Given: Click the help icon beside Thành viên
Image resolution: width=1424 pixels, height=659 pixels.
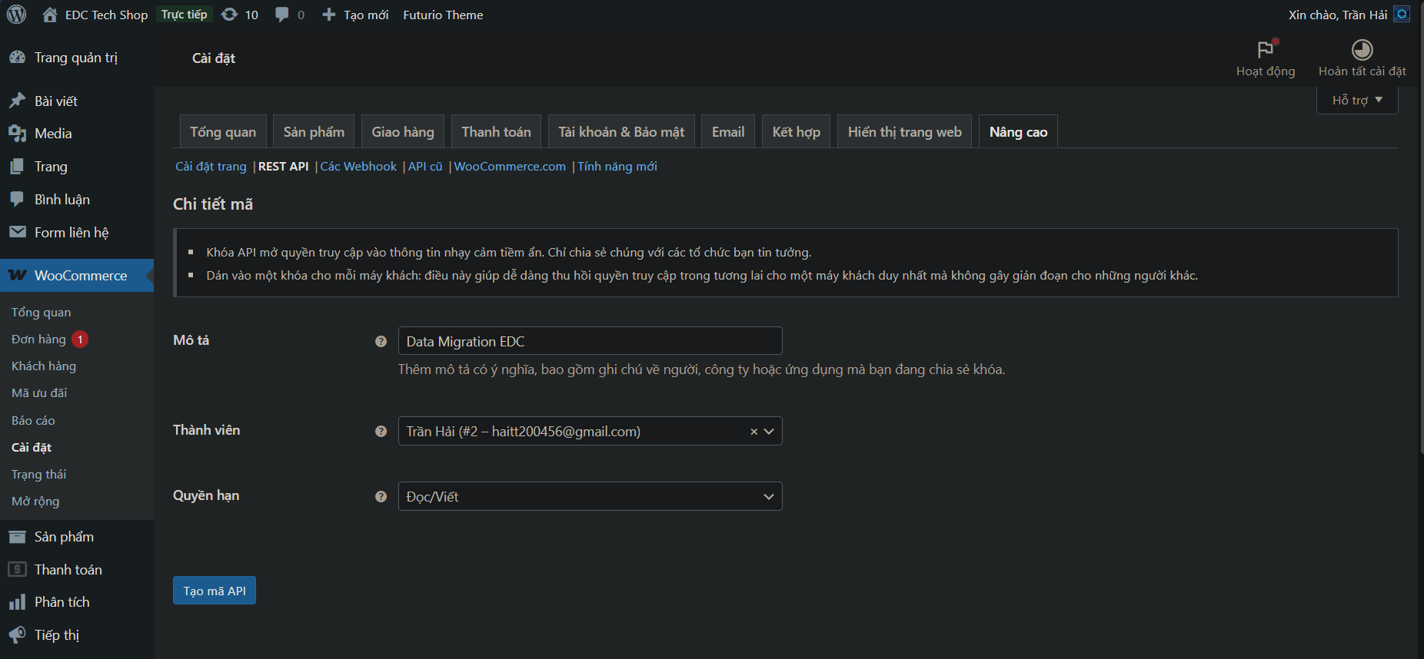Looking at the screenshot, I should point(381,432).
